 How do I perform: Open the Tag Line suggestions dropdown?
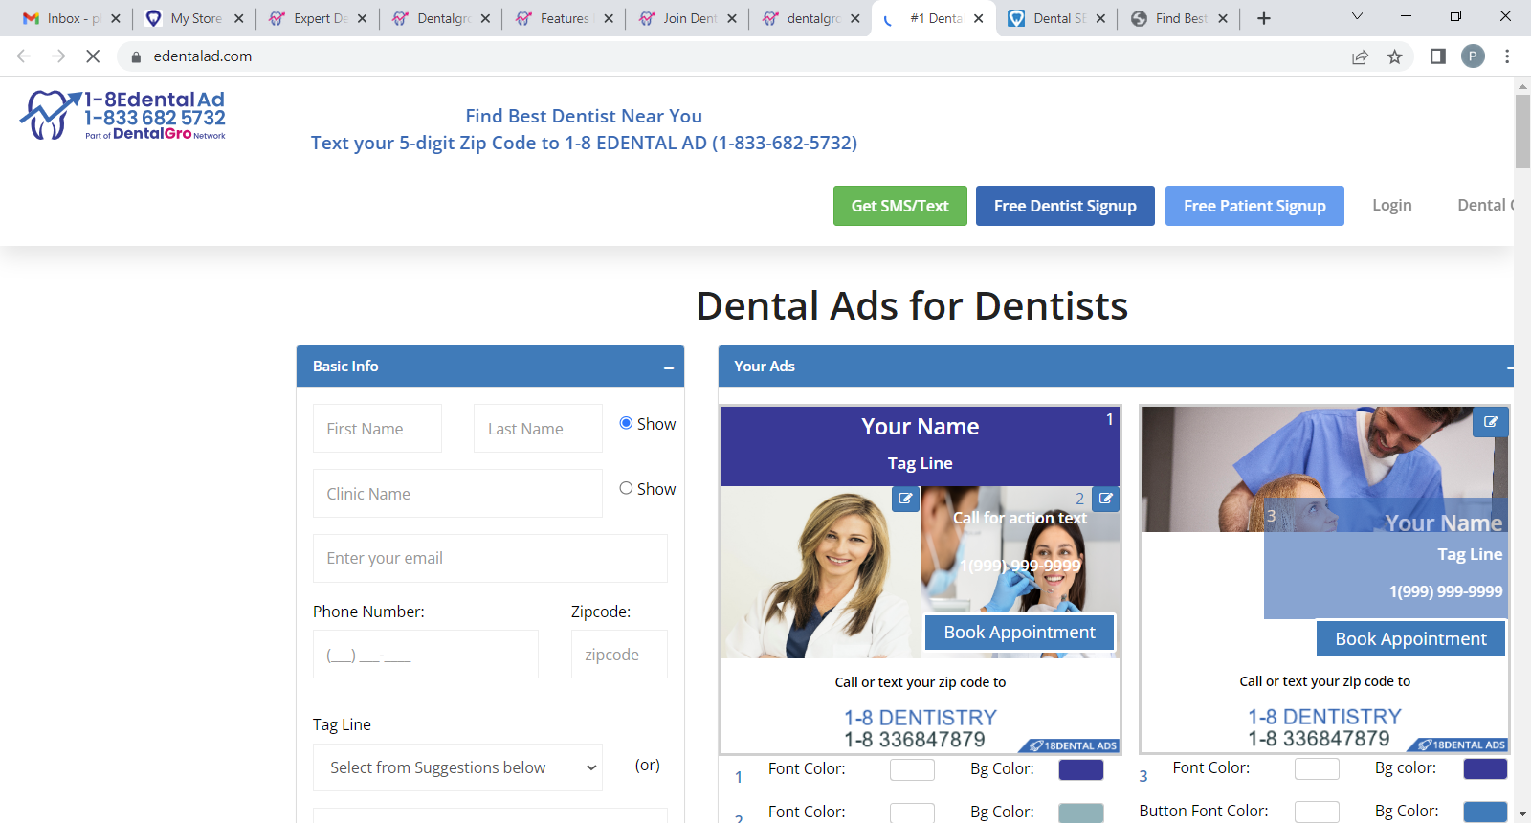(x=457, y=767)
